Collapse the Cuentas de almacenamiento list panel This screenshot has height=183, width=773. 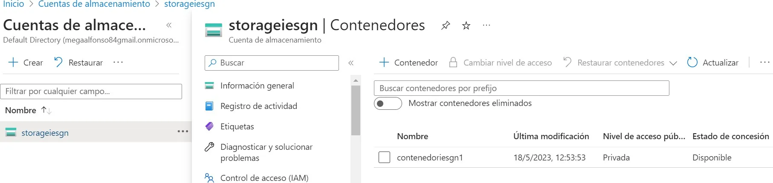pos(169,25)
